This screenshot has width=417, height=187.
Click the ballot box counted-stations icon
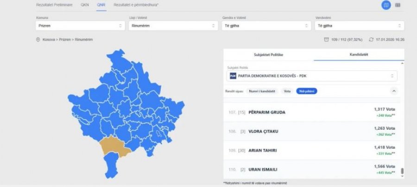pyautogui.click(x=327, y=40)
